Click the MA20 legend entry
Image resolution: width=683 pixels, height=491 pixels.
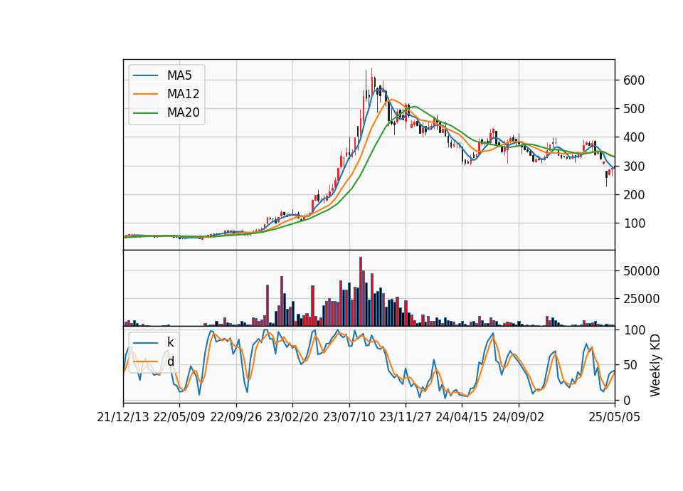166,112
